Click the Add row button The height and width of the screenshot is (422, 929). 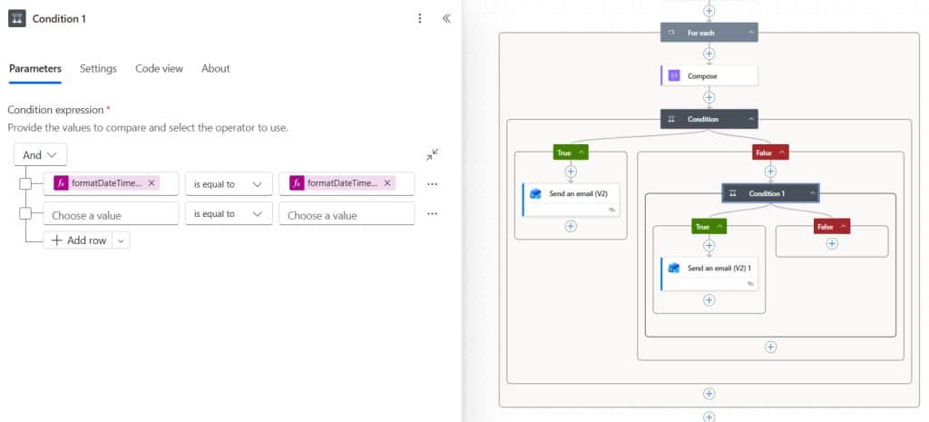pyautogui.click(x=78, y=240)
